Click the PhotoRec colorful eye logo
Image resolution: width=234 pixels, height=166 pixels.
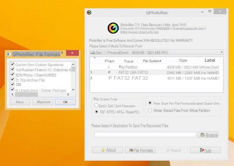[113, 28]
